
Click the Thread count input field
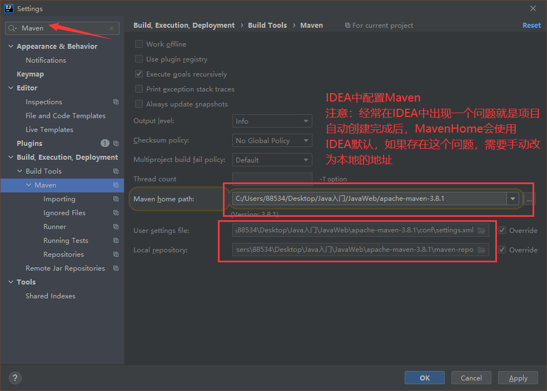click(x=272, y=179)
